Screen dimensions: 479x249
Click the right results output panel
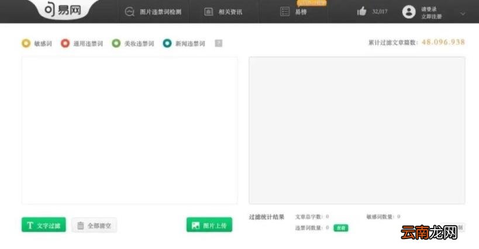pos(357,130)
